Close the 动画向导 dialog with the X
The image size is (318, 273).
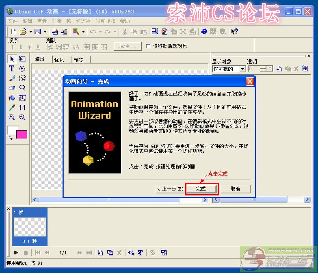[x=250, y=82]
